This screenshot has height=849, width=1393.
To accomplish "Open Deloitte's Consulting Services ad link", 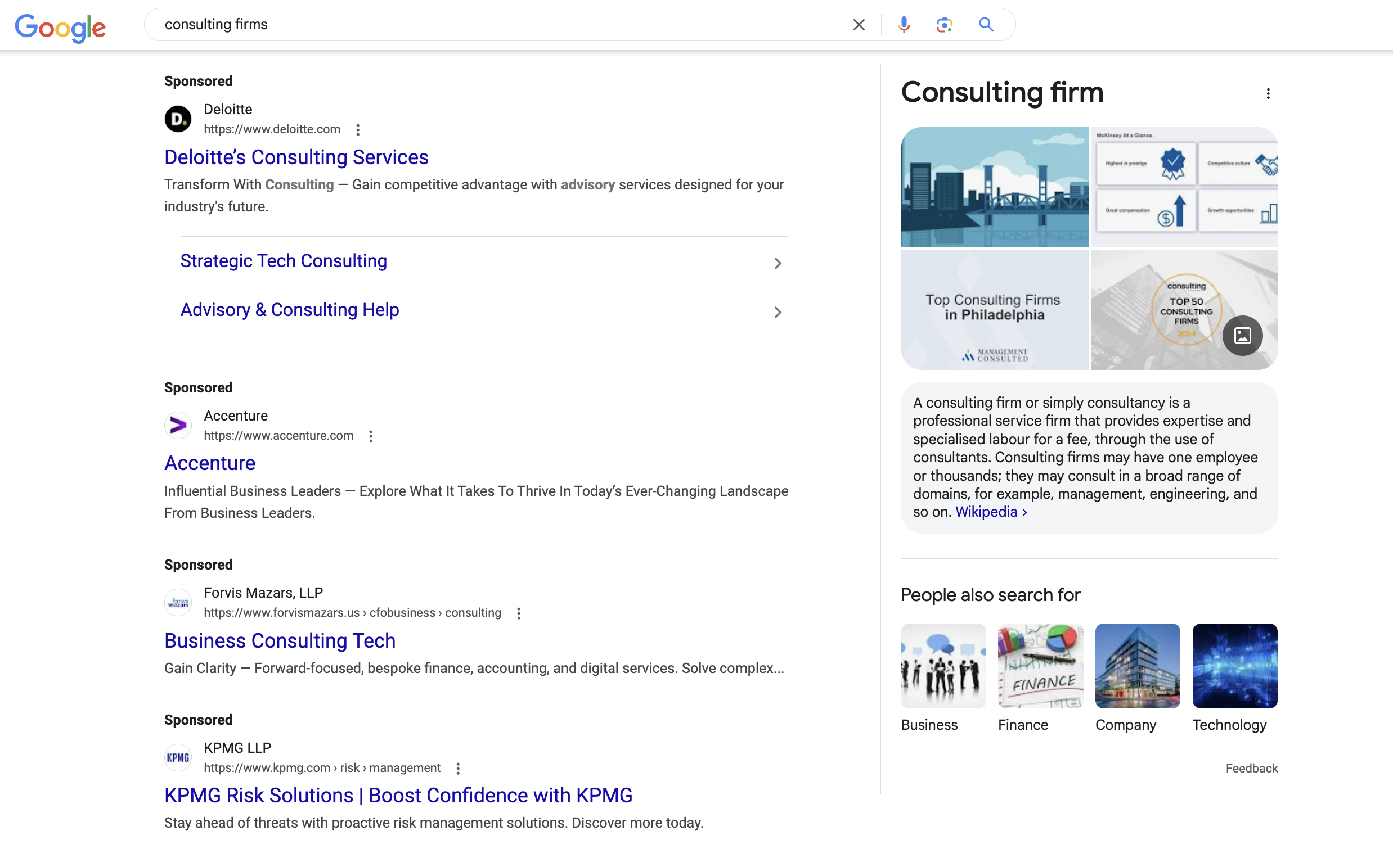I will [296, 157].
